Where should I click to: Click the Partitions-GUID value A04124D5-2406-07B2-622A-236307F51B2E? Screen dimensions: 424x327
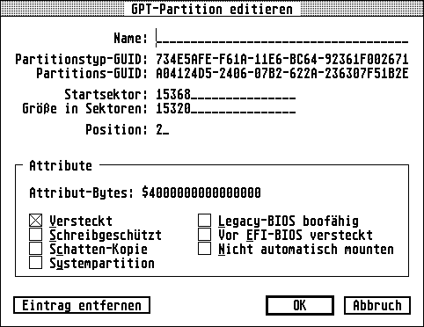click(282, 73)
